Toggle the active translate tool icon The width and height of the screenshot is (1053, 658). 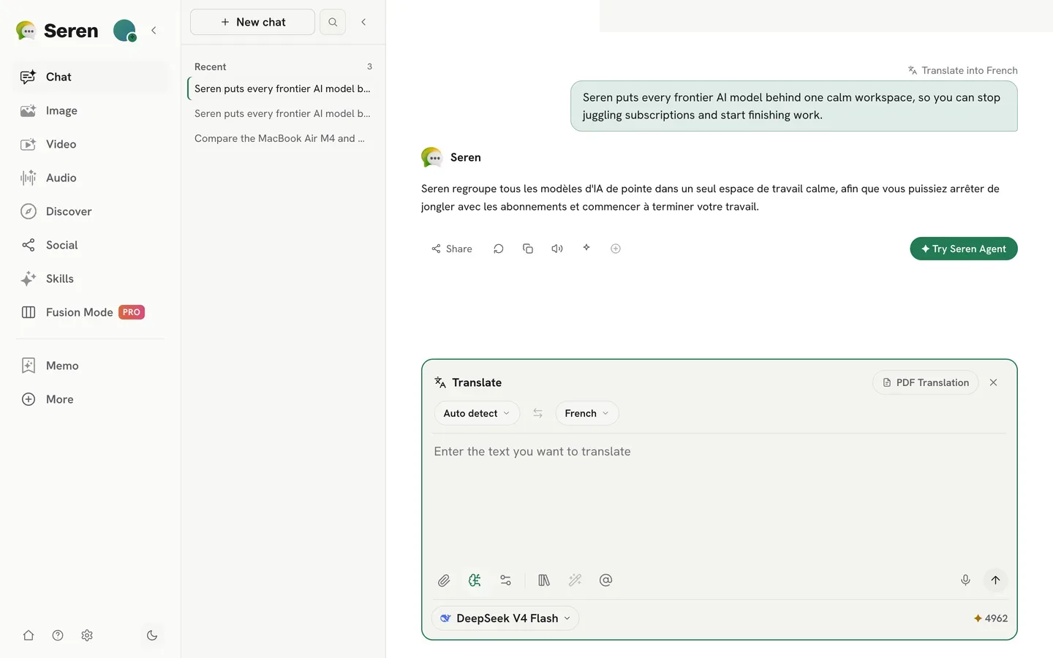coord(475,581)
